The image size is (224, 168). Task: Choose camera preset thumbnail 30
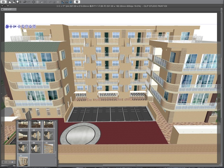click(x=49, y=147)
